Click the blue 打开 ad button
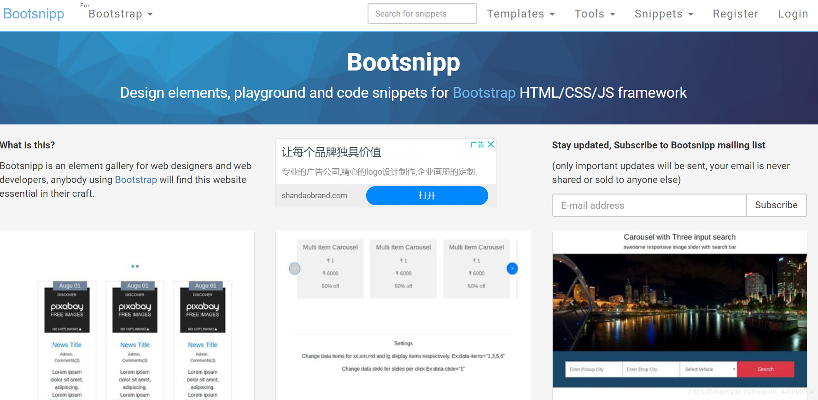Screen dimensions: 818x400 [x=427, y=195]
